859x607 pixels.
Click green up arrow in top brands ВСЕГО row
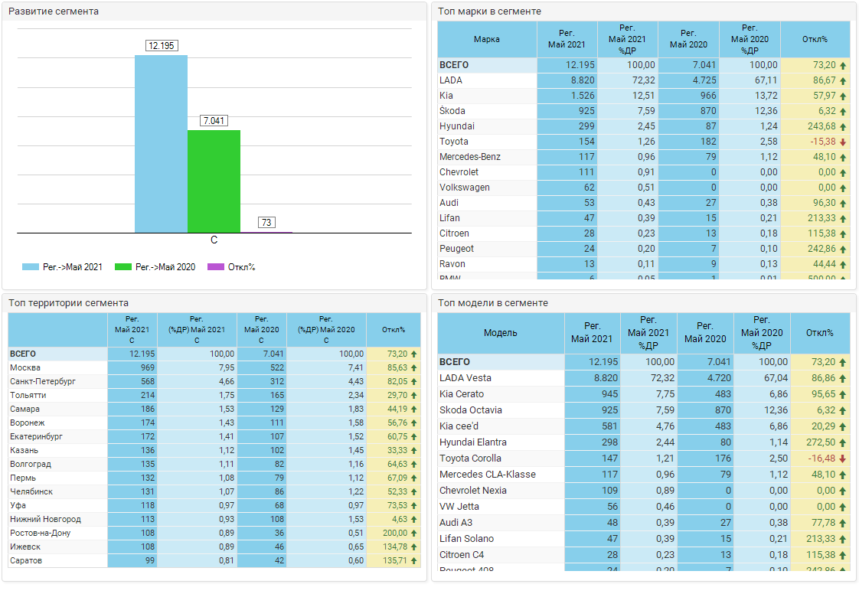843,65
